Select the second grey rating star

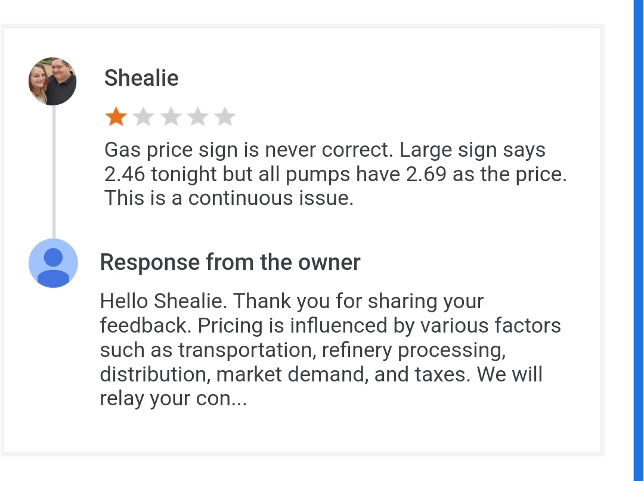pos(143,117)
